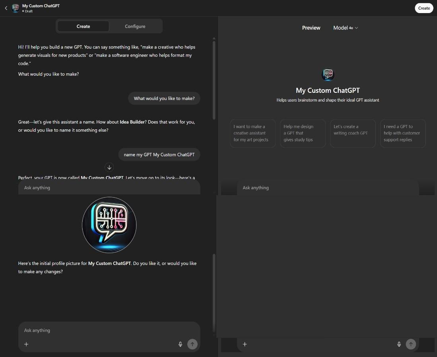Click the preview description about brainstorming
437x357 pixels.
click(x=328, y=100)
